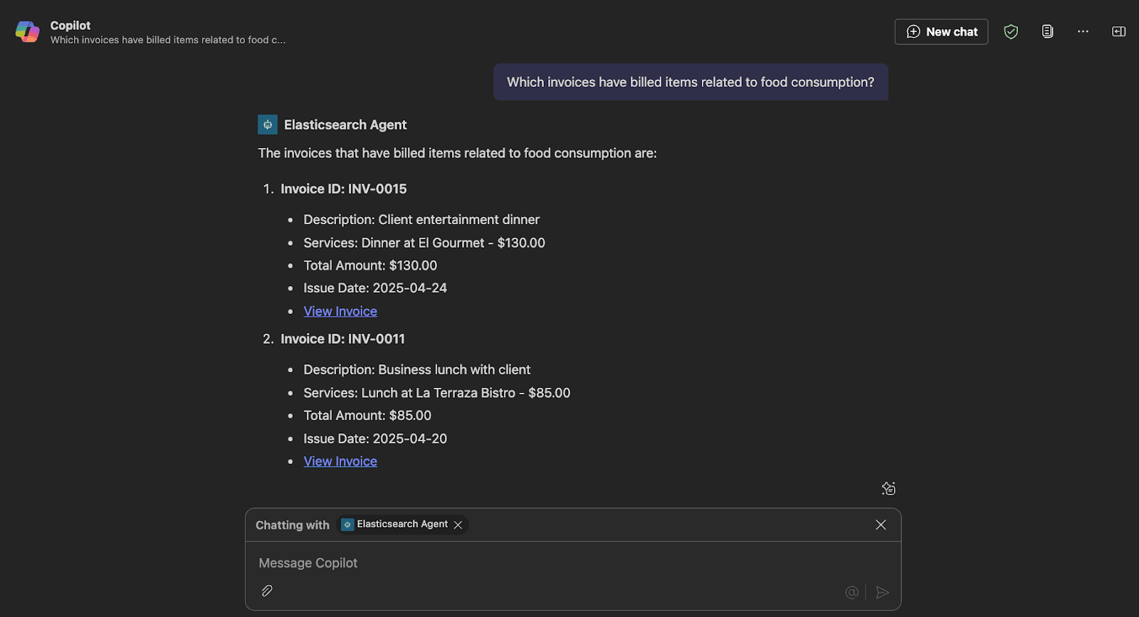Click the user question message bubble
This screenshot has height=617, width=1139.
point(690,82)
